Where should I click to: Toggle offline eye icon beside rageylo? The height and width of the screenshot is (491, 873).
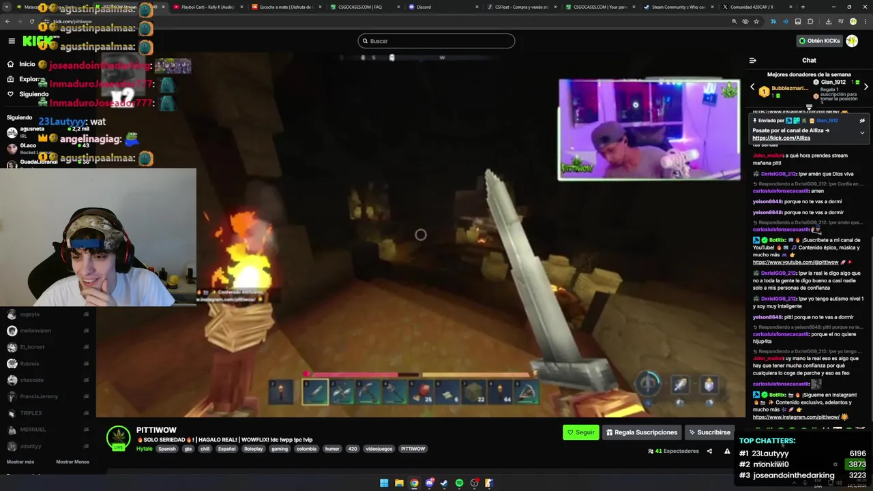86,314
